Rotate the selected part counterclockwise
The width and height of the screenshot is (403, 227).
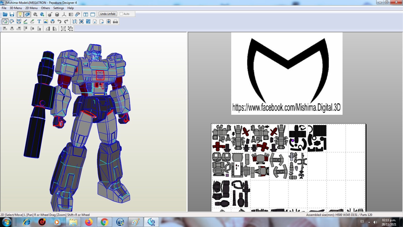(x=48, y=29)
